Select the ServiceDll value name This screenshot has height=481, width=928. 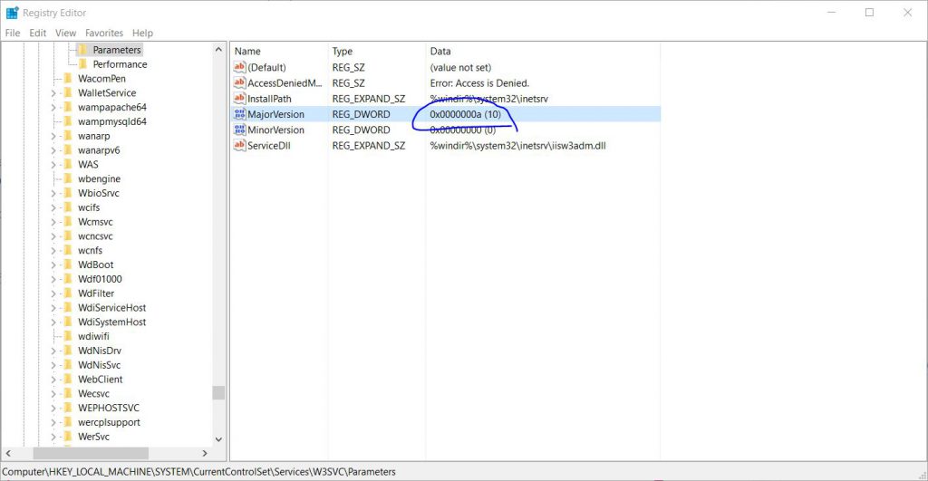click(268, 146)
